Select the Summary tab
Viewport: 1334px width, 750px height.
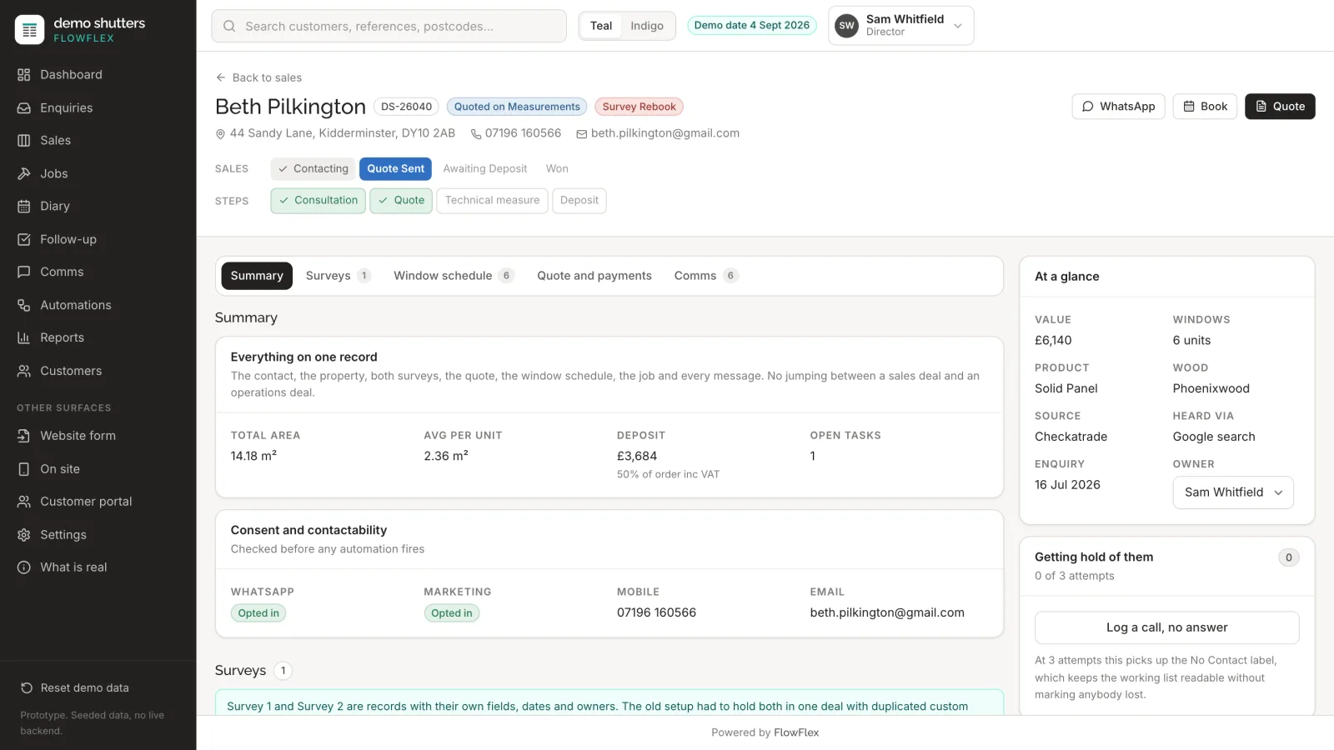(x=257, y=276)
